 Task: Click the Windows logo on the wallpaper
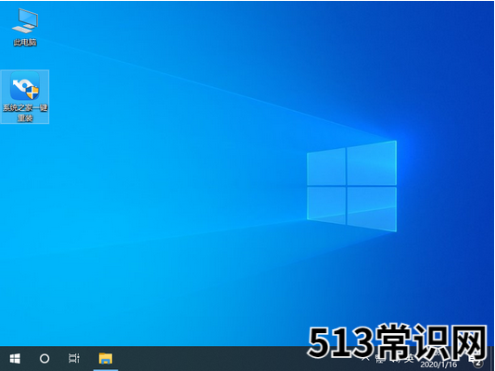click(352, 186)
